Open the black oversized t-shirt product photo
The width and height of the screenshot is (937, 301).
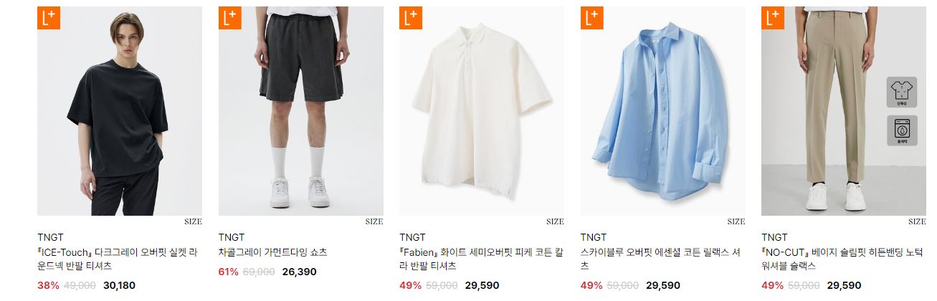pos(120,111)
